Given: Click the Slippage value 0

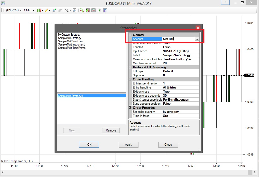Looking at the screenshot, I should 181,75.
